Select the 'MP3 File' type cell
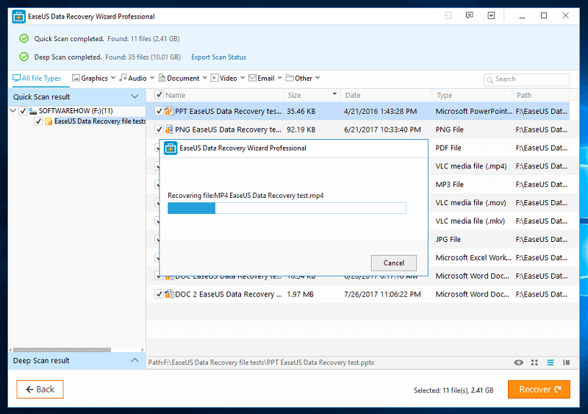Image resolution: width=588 pixels, height=414 pixels. (x=449, y=185)
